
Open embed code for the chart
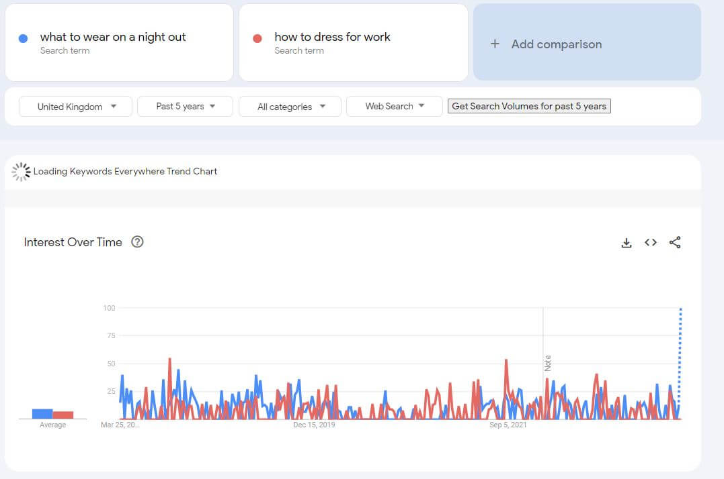(x=651, y=242)
